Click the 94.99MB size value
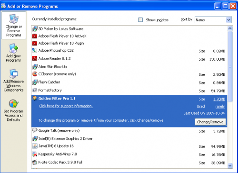Screen dimensions: 238x173 click(x=218, y=147)
